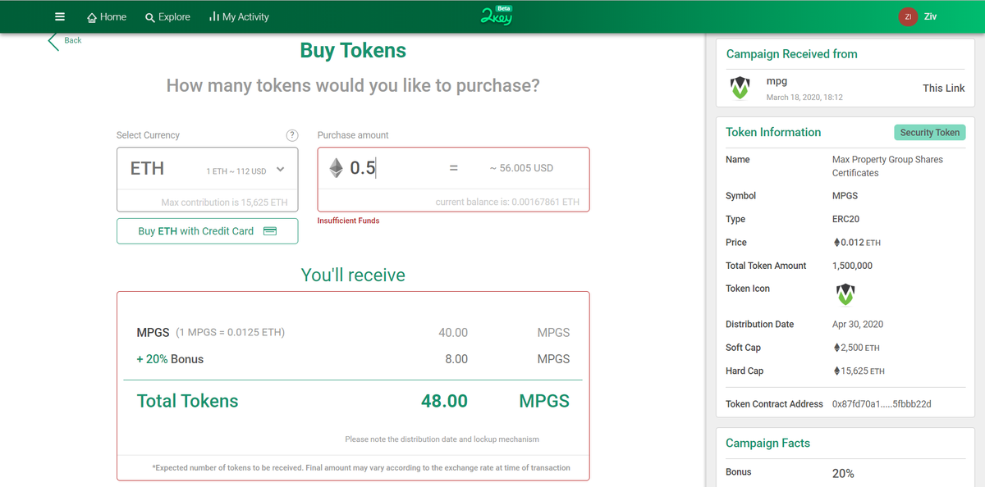Click the Insufficient Funds message
985x487 pixels.
(x=348, y=221)
